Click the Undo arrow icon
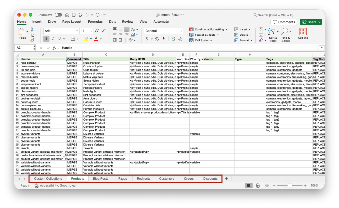The height and width of the screenshot is (208, 339). click(87, 15)
